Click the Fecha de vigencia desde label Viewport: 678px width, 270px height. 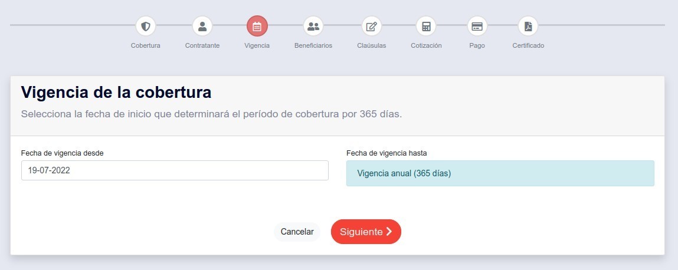63,153
